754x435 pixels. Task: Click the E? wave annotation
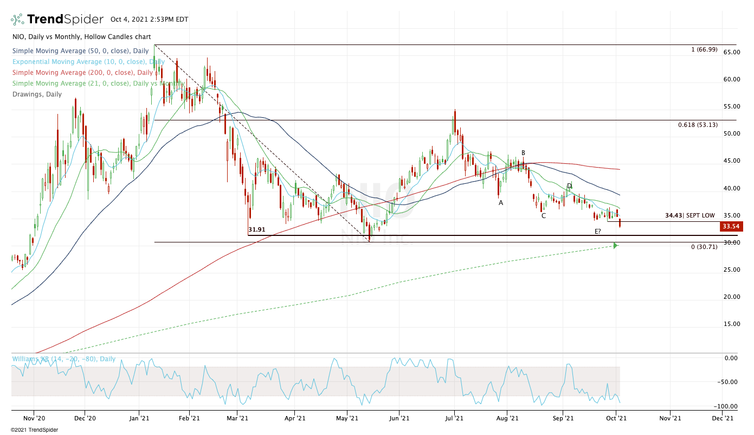pos(597,232)
